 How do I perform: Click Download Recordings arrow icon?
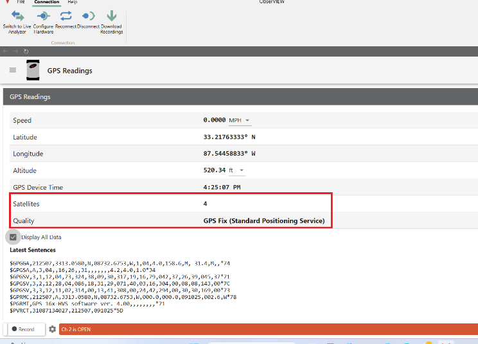coord(112,16)
